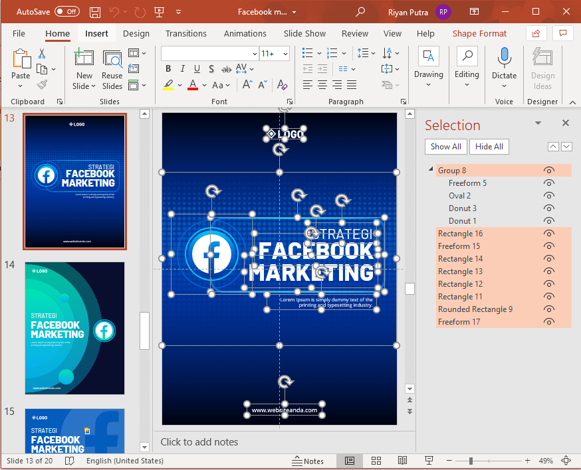Open the Animations tab
This screenshot has width=581, height=470.
(245, 34)
